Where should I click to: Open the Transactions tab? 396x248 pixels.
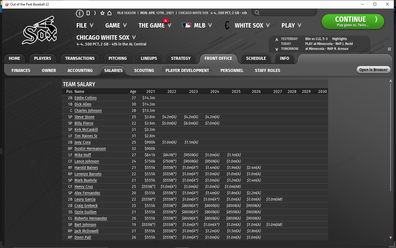(80, 58)
